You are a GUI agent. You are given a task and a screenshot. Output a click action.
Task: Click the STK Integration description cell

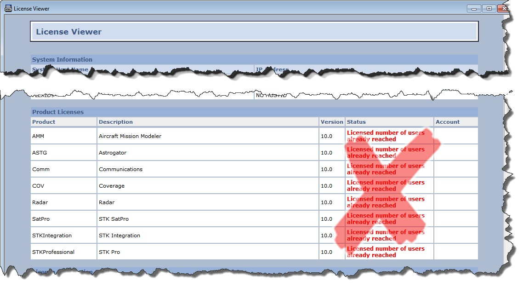pyautogui.click(x=208, y=235)
